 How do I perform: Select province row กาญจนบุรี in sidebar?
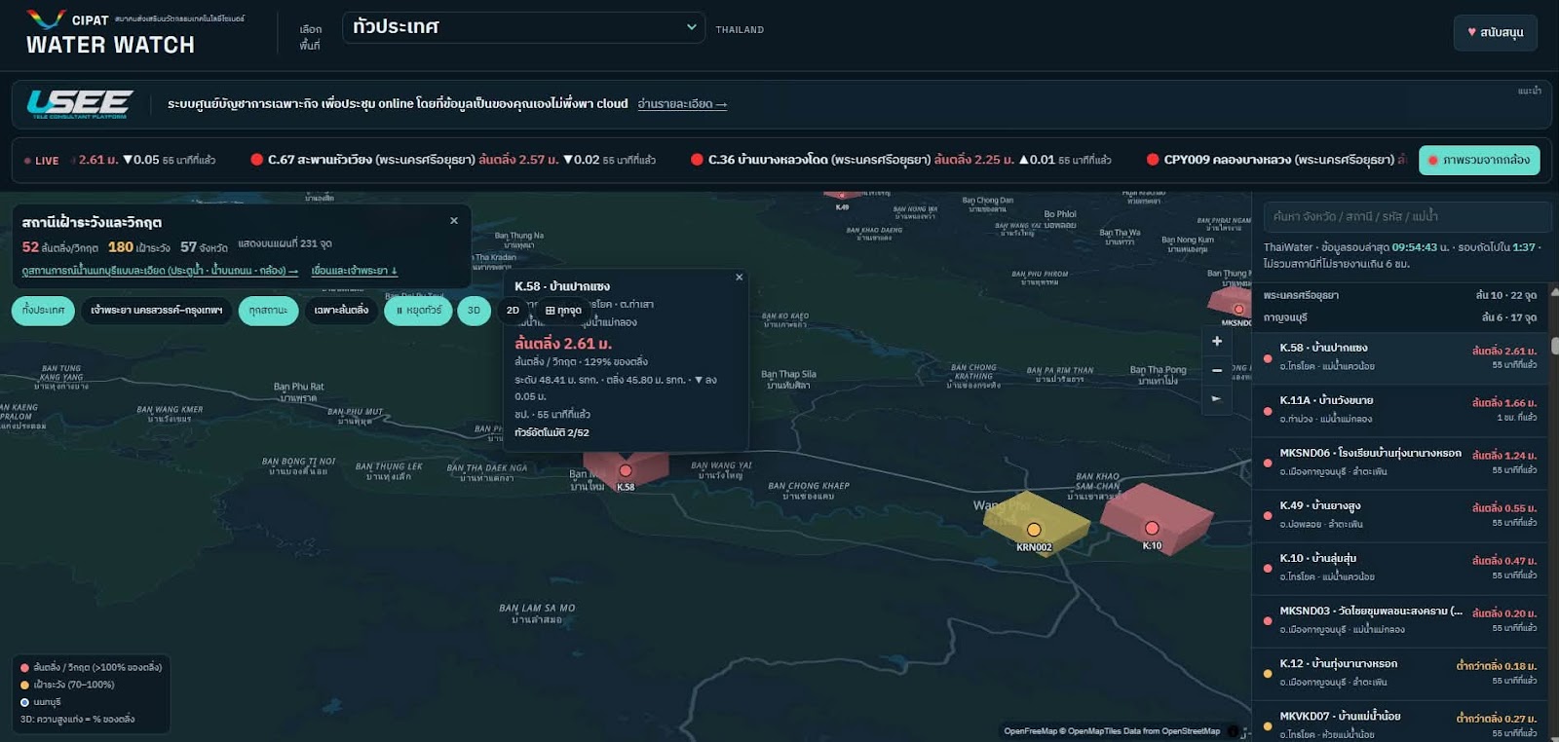click(1399, 317)
